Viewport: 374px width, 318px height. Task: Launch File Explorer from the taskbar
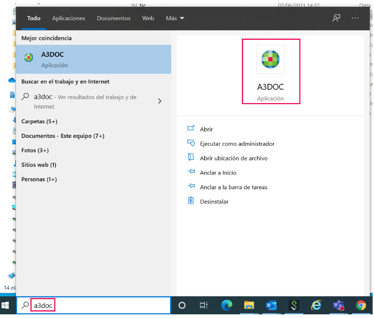tap(249, 305)
